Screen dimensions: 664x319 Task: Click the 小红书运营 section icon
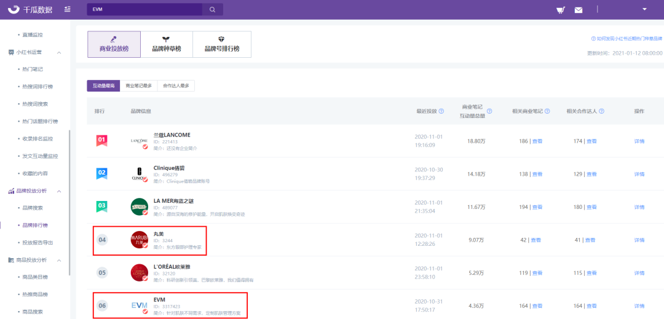pyautogui.click(x=11, y=52)
